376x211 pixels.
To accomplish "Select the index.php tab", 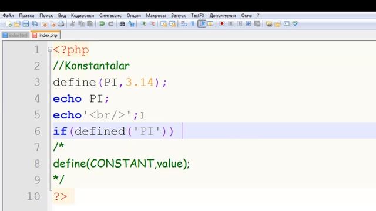I will tap(45, 35).
